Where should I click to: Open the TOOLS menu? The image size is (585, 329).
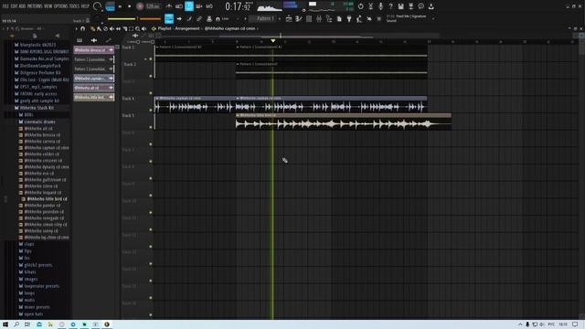[75, 6]
